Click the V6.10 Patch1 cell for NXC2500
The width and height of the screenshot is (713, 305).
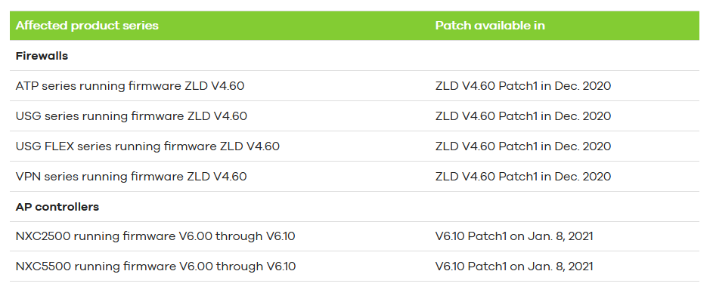(514, 237)
